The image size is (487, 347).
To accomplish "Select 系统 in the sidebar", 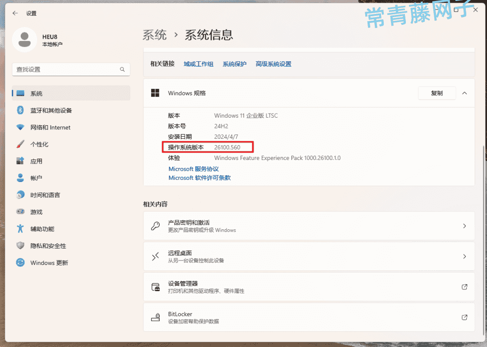I will point(71,93).
